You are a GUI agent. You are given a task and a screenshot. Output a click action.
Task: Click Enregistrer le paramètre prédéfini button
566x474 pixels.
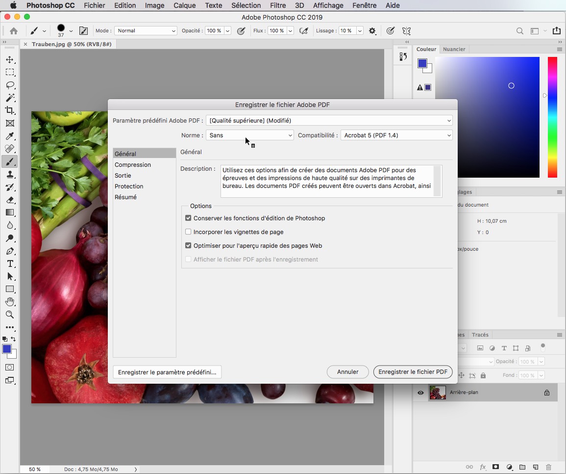[167, 372]
